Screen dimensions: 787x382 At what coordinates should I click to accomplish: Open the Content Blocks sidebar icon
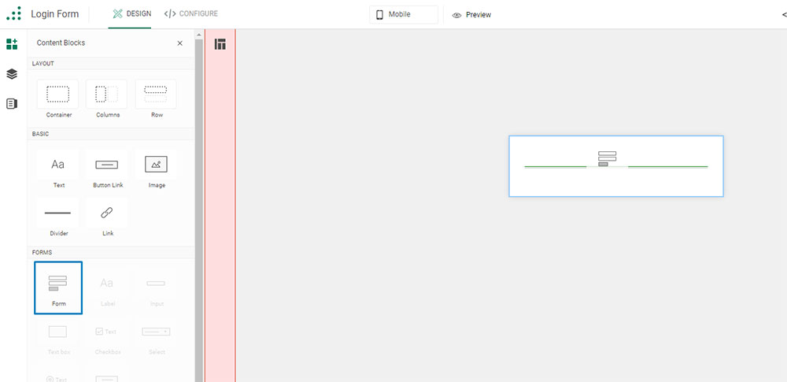(12, 44)
